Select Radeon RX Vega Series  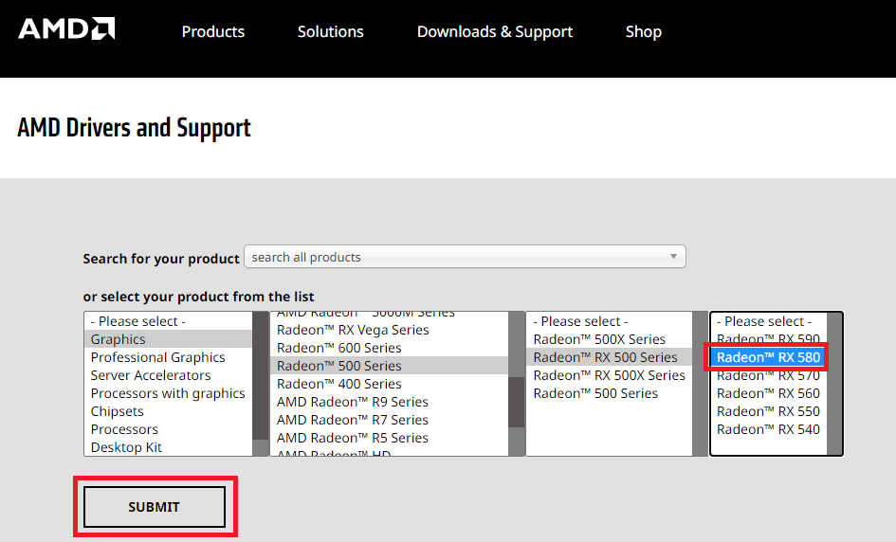click(x=389, y=330)
